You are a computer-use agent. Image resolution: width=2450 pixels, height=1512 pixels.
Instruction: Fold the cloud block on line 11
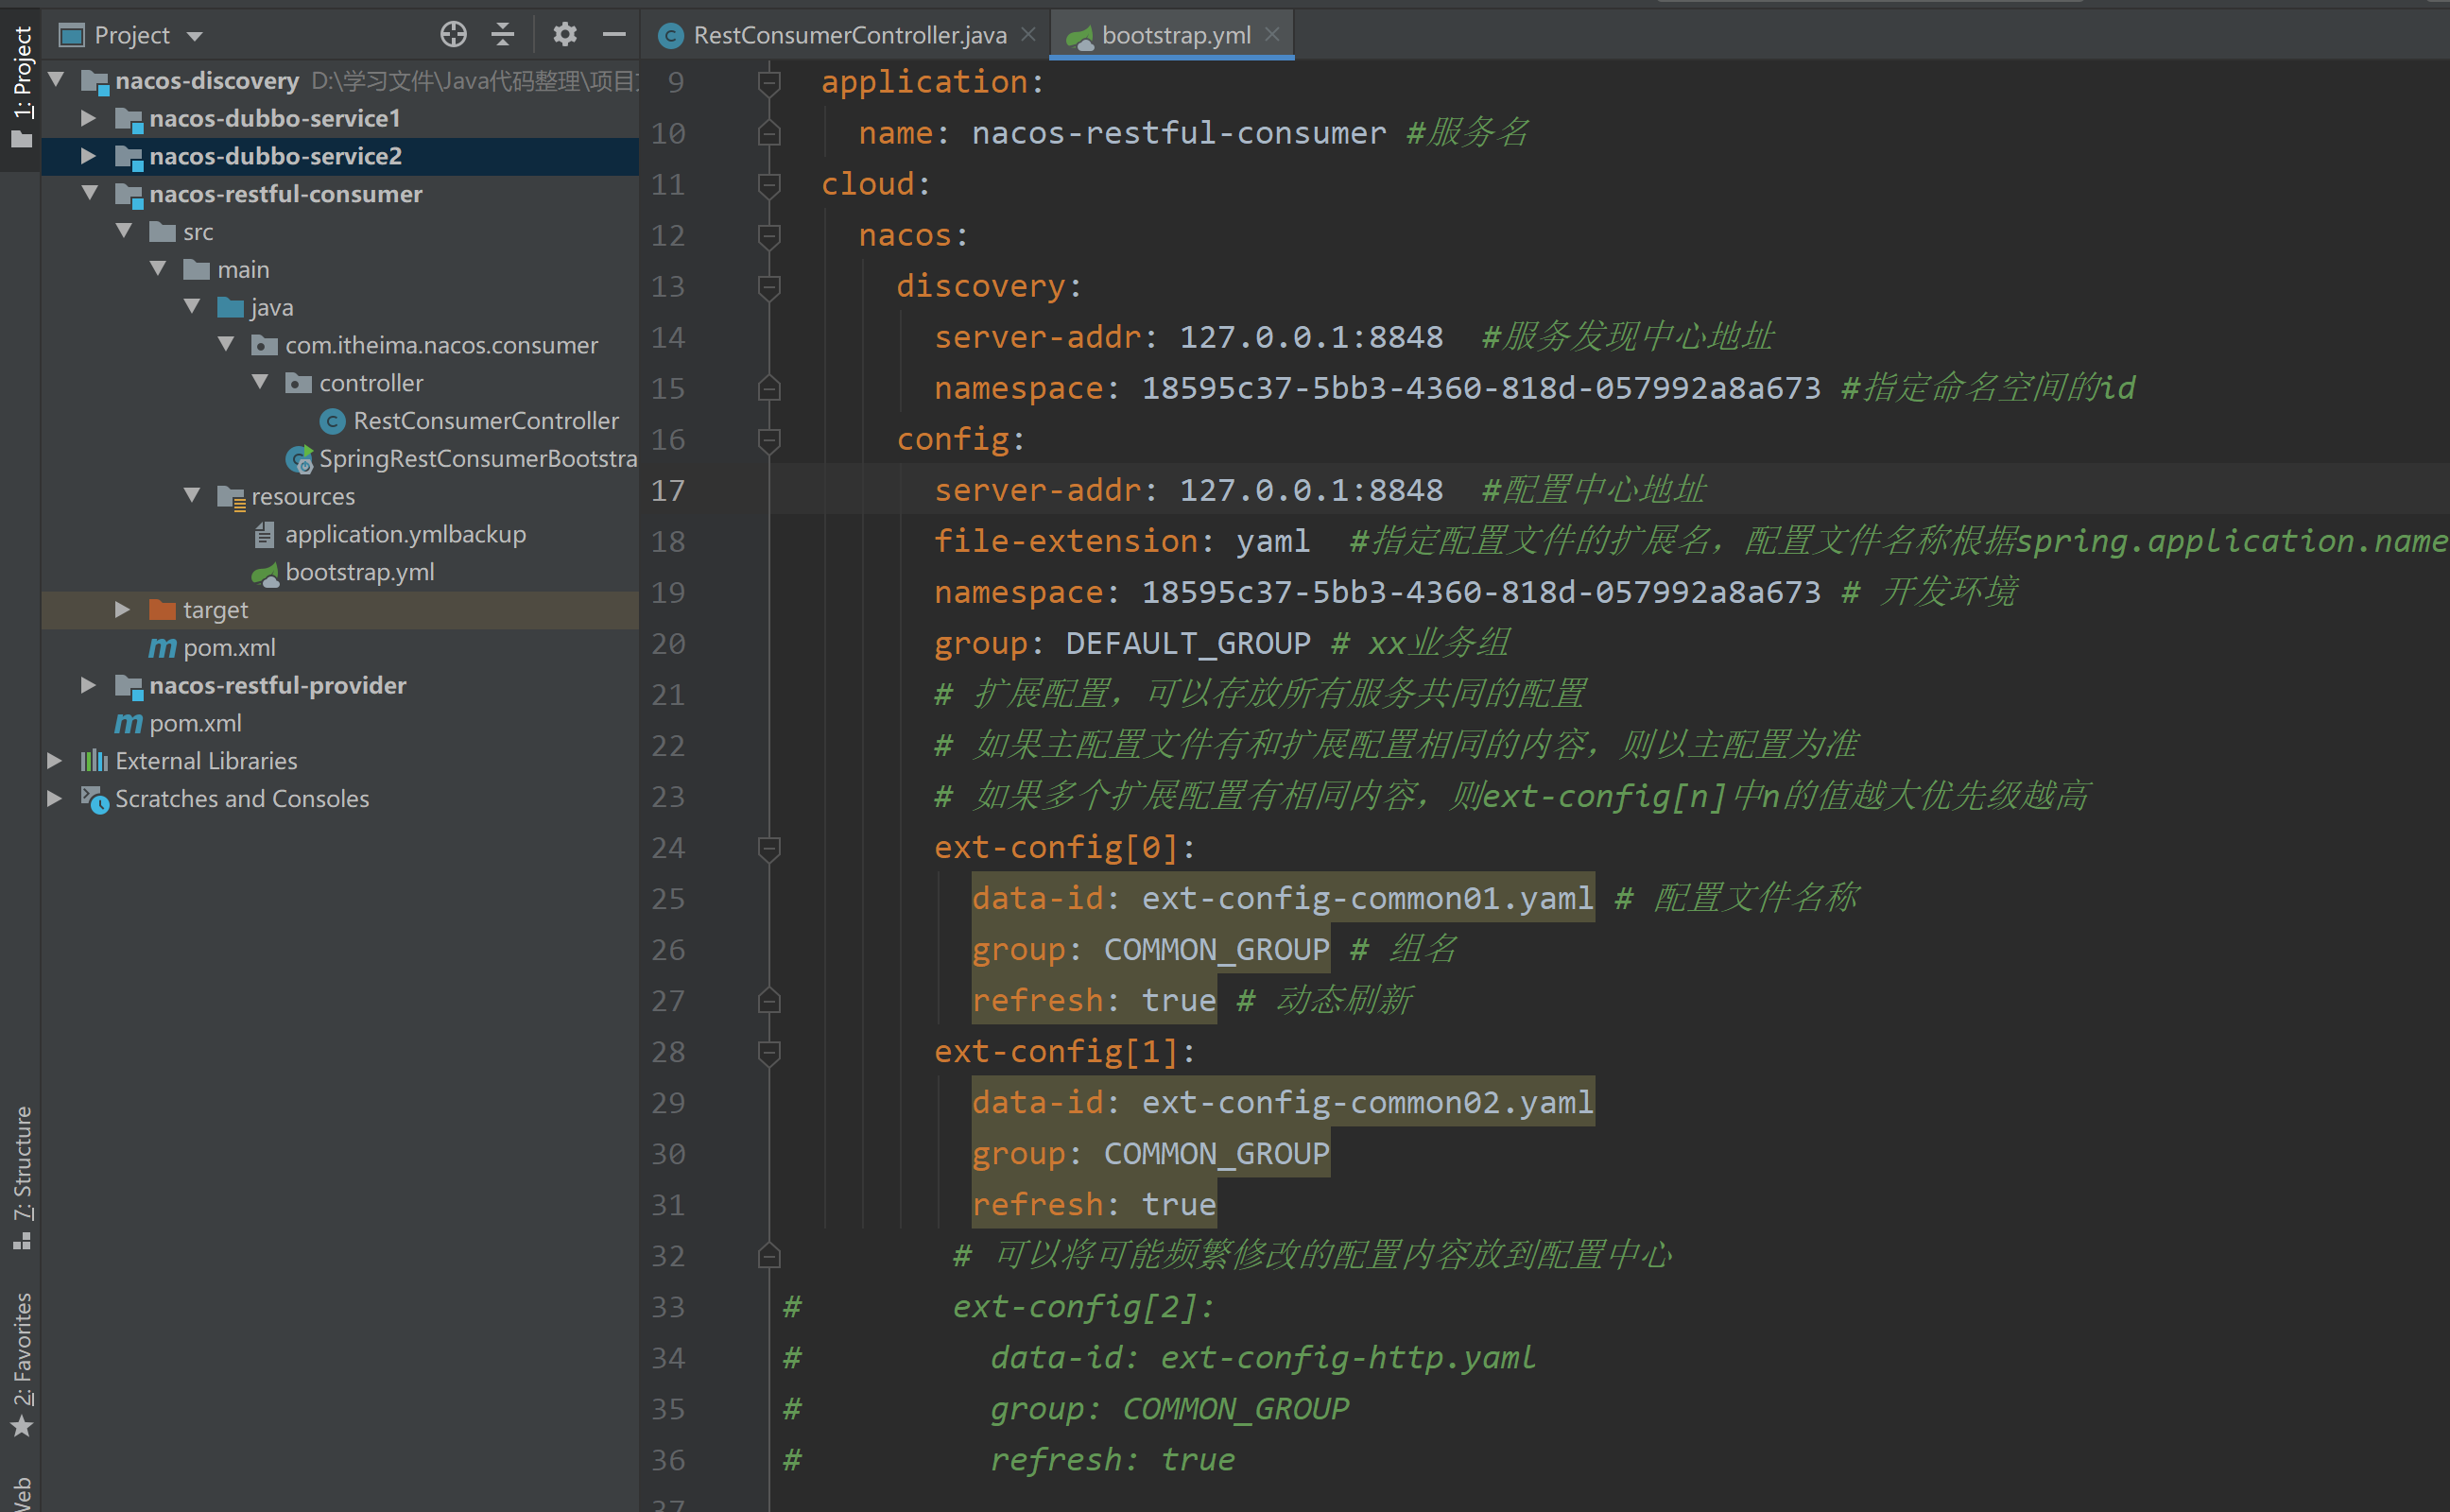[x=769, y=184]
